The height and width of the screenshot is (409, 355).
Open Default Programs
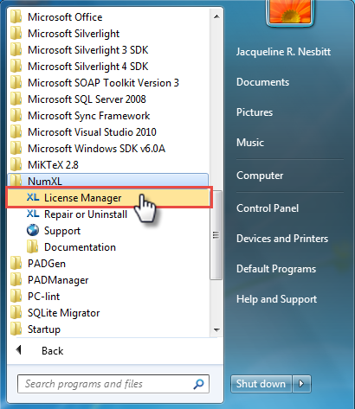point(276,269)
